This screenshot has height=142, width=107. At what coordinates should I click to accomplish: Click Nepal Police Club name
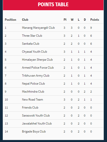(33, 84)
